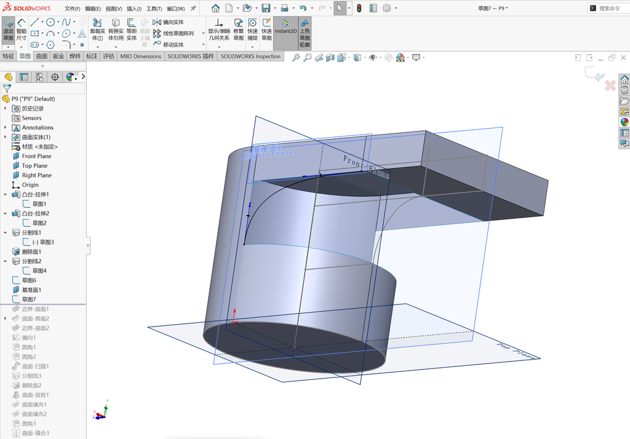Select the Point sketch tool
Screen dimensions: 630x439
click(x=82, y=45)
